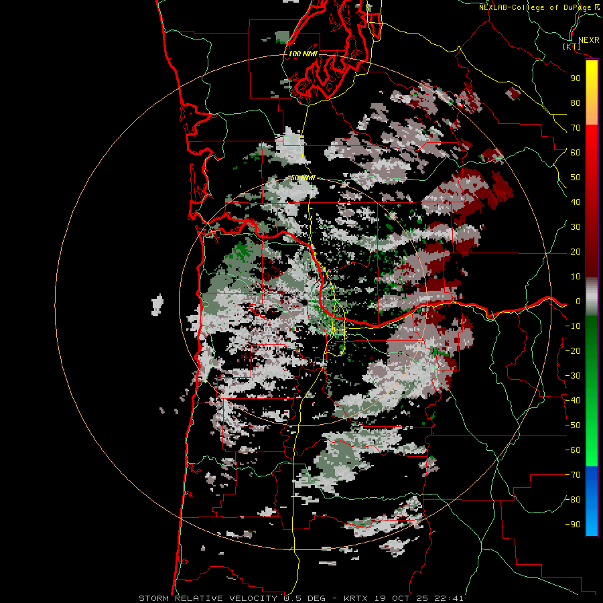Click the 0.5 DEG elevation text
This screenshot has width=603, height=603.
coord(305,598)
